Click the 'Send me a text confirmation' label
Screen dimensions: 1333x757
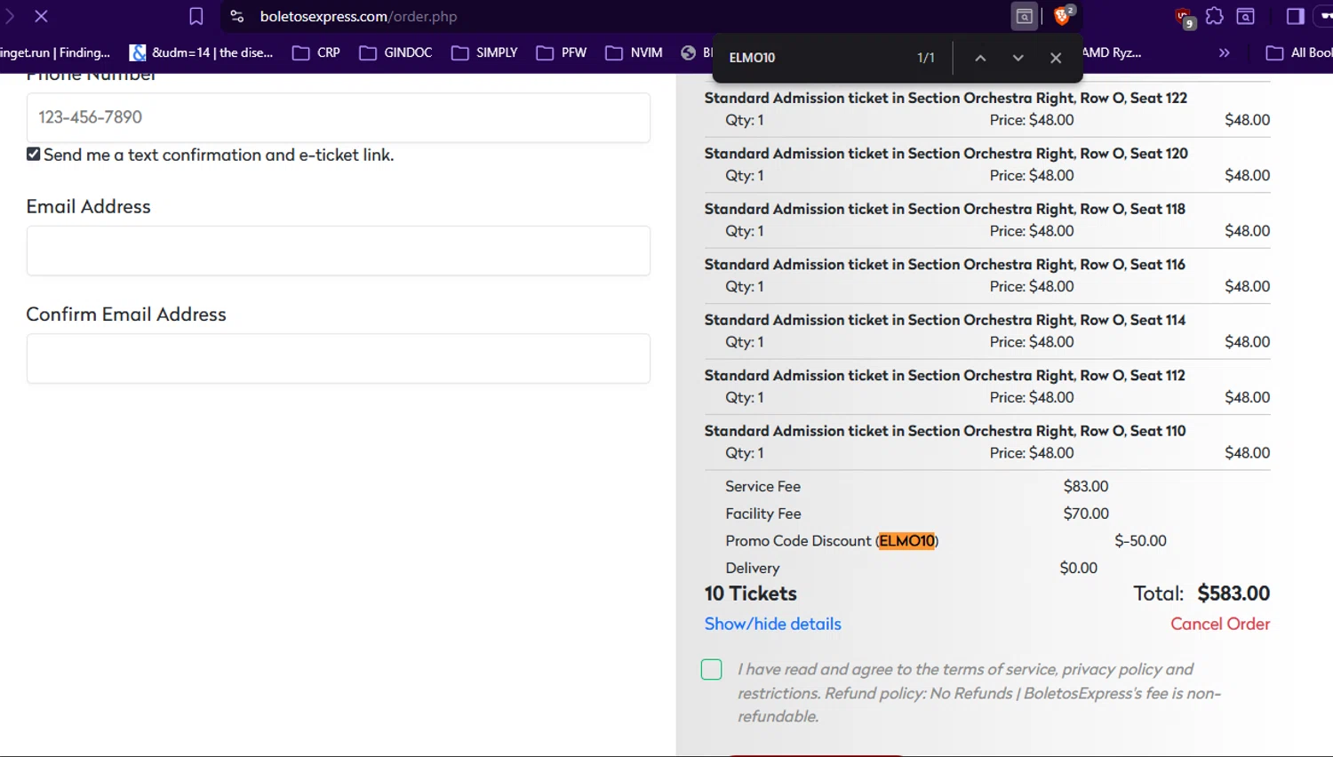coord(219,155)
